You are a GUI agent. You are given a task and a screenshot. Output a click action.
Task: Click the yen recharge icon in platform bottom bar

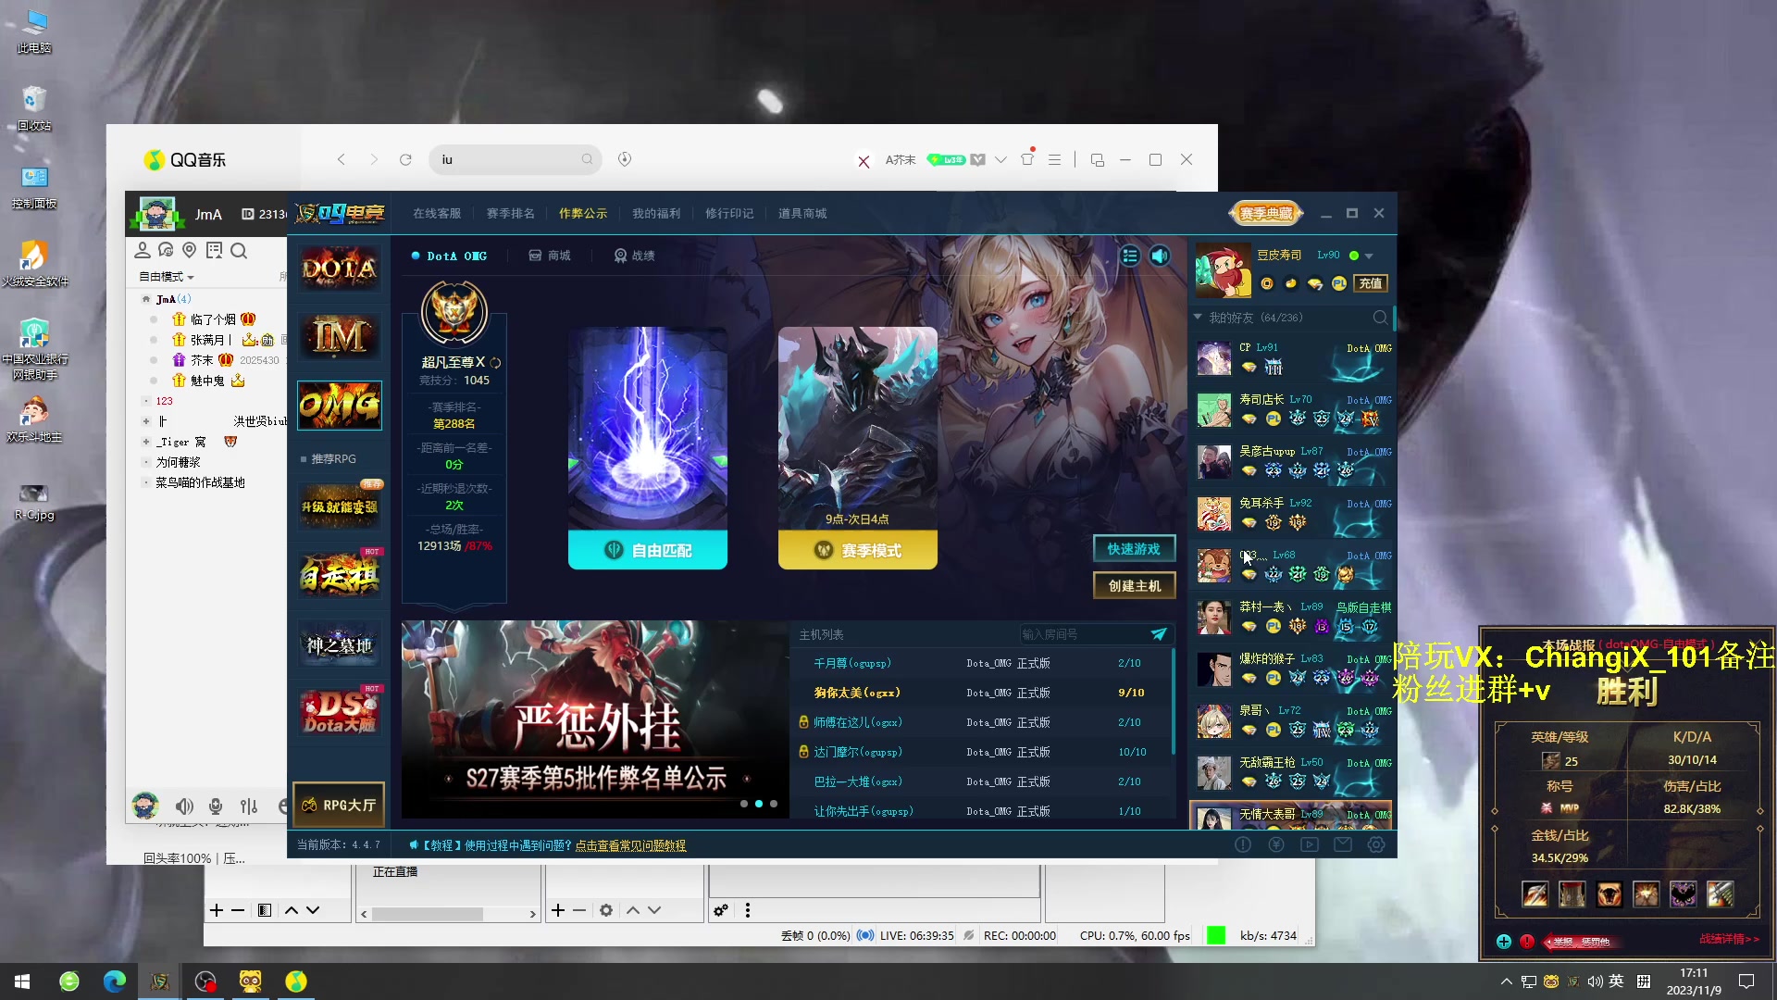coord(1276,844)
